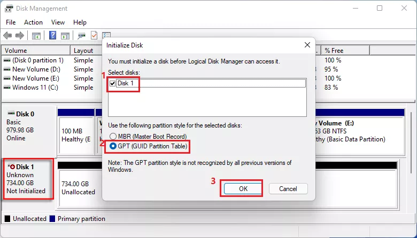Click "Simple" layout in New Volume (D:) row
417x238 pixels.
tap(83, 69)
